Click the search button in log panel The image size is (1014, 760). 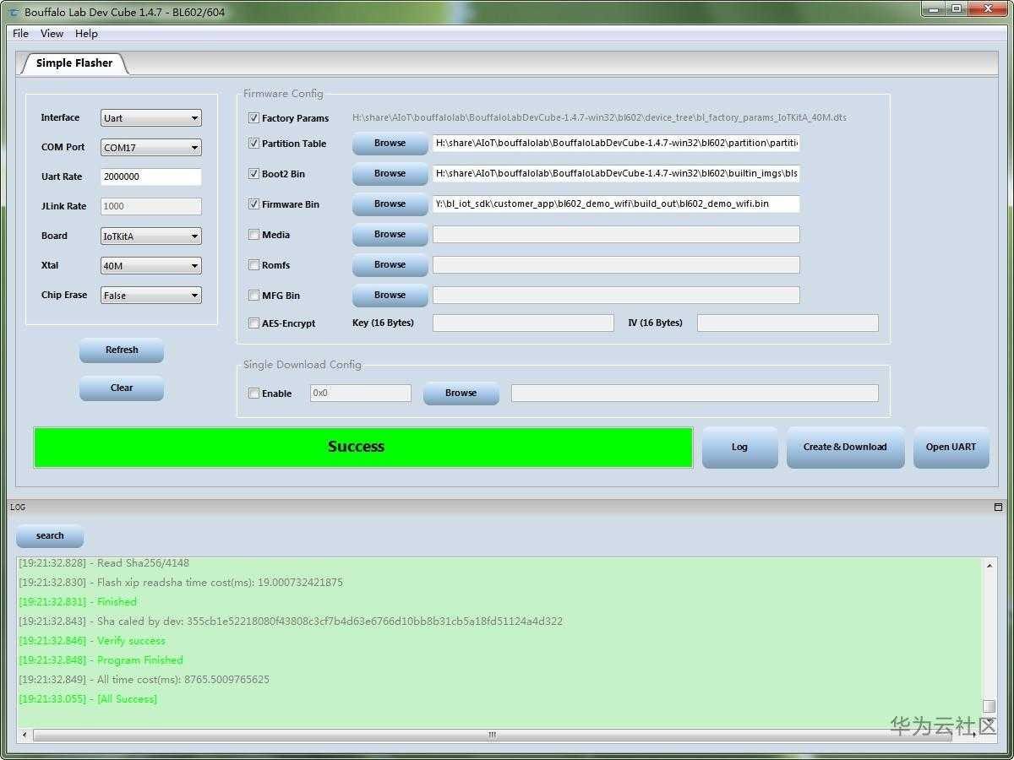[x=50, y=536]
